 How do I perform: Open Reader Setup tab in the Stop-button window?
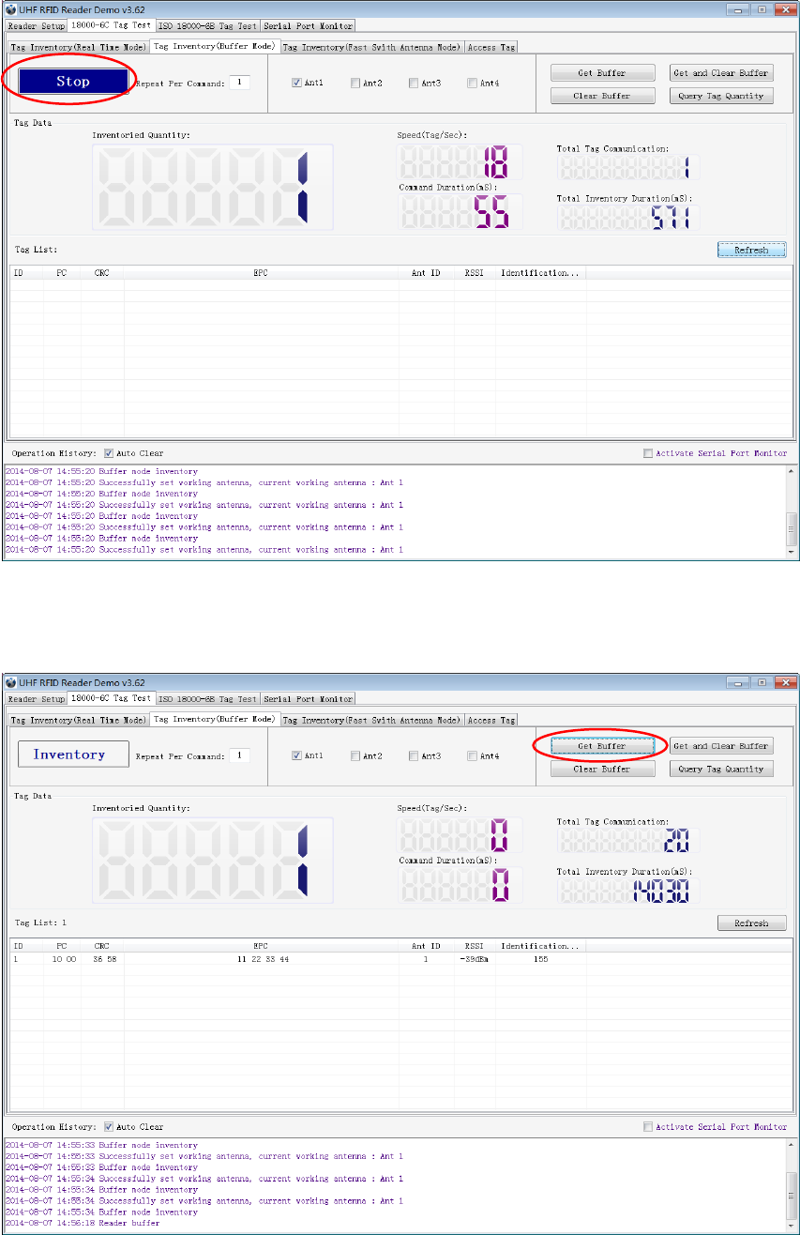[x=36, y=25]
